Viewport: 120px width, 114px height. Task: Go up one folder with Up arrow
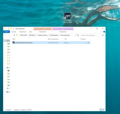pos(14,35)
